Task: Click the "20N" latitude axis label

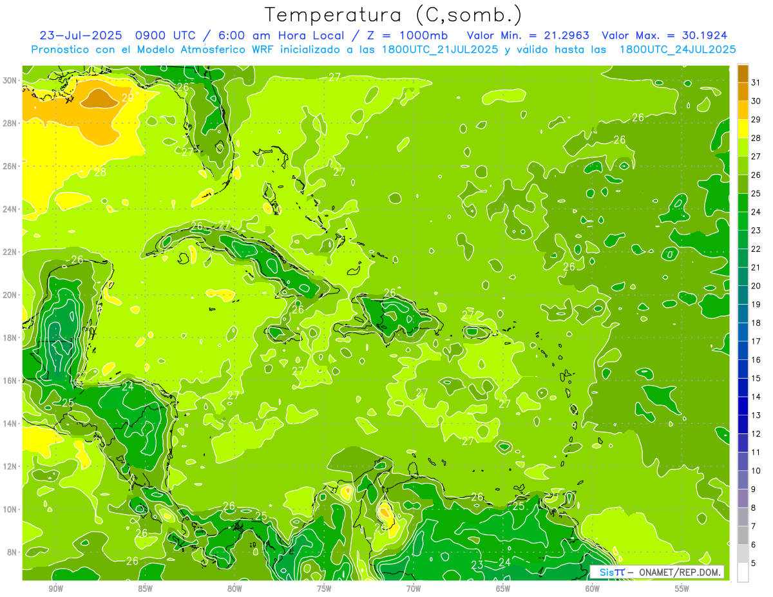Action: (x=10, y=295)
